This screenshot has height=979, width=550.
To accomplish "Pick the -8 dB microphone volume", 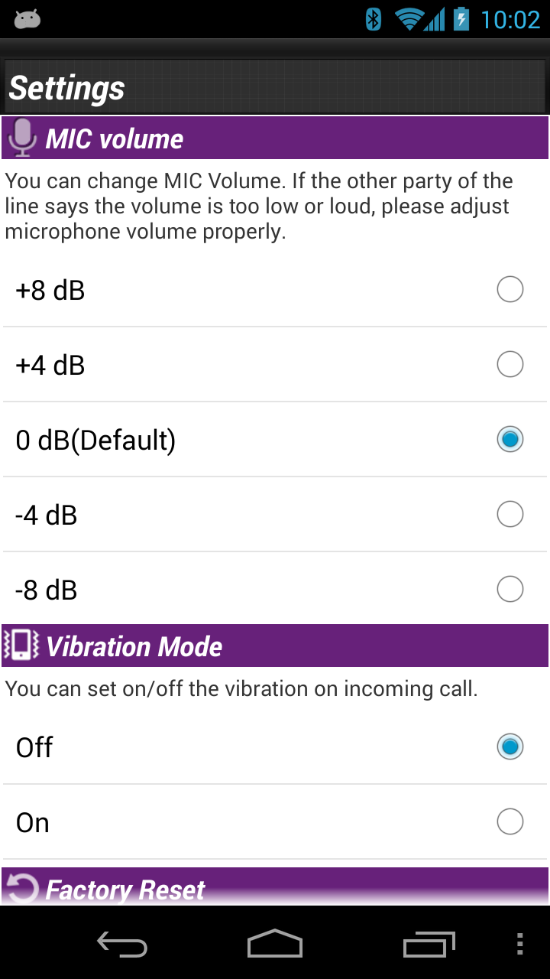I will pyautogui.click(x=510, y=590).
